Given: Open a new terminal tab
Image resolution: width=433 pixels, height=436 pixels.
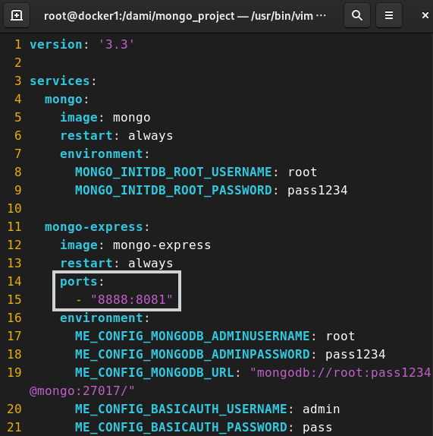Looking at the screenshot, I should coord(17,15).
